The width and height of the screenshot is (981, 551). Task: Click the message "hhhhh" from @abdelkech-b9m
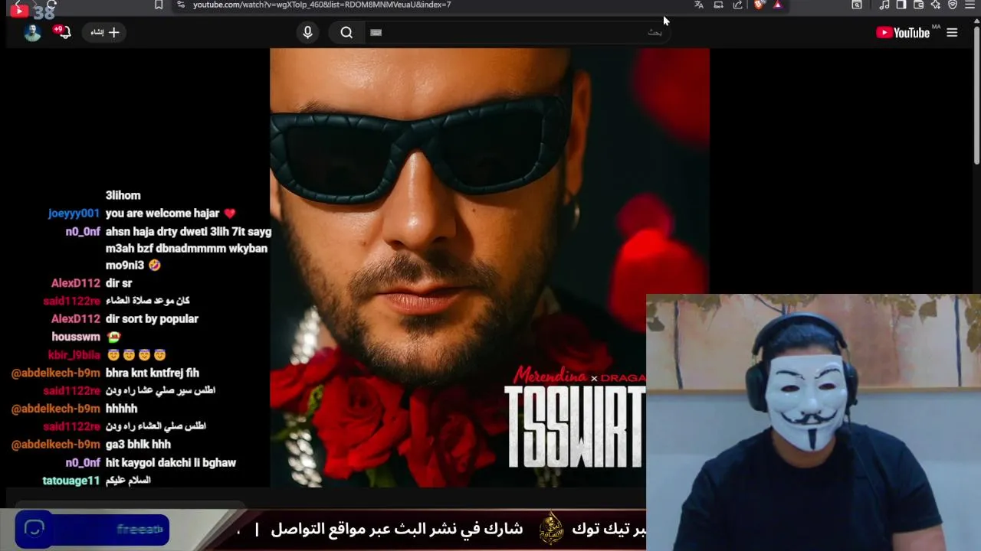click(121, 409)
